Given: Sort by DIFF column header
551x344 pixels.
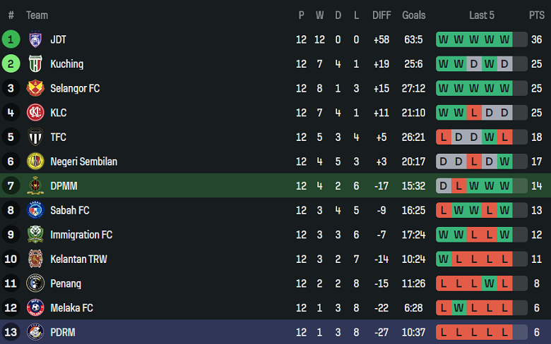Looking at the screenshot, I should coord(381,15).
